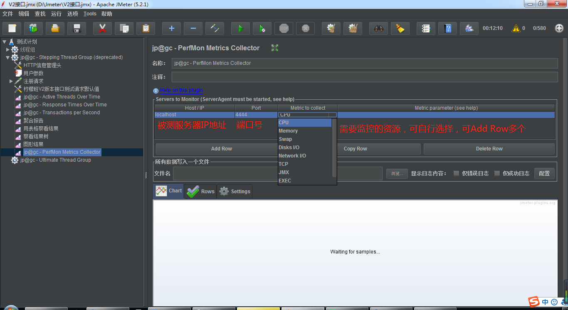The image size is (568, 310).
Task: Open the Templates toolbar icon
Action: pos(34,28)
